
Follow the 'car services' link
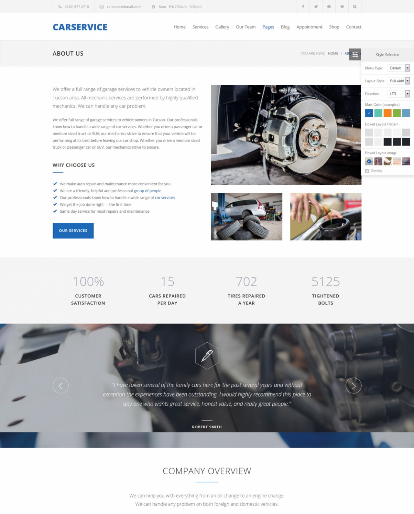click(165, 198)
